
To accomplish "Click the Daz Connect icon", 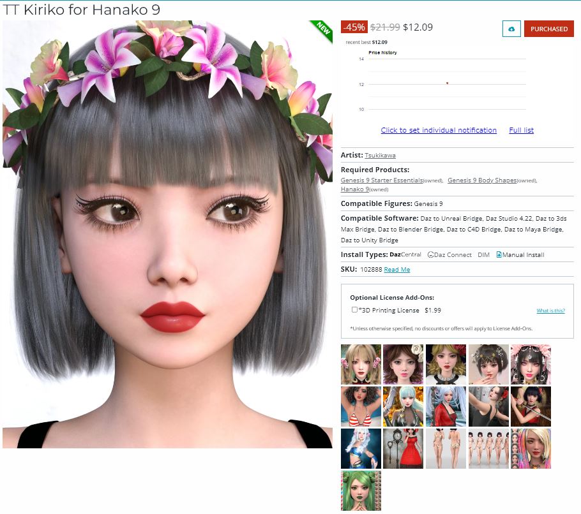I will [x=430, y=254].
